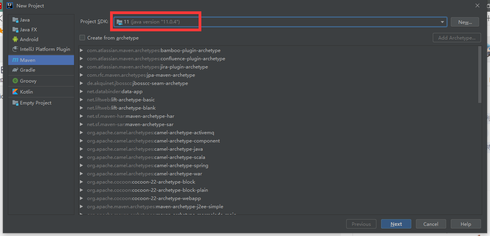Enable Create from archetype
The width and height of the screenshot is (490, 236).
point(82,38)
